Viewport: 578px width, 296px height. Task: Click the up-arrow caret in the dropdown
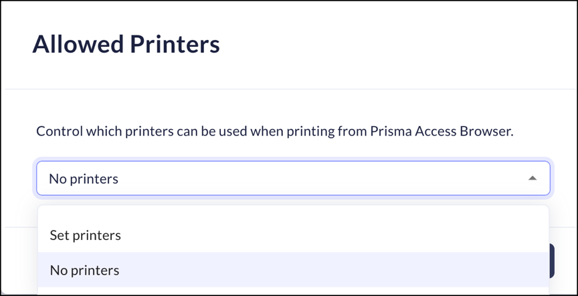(x=533, y=178)
